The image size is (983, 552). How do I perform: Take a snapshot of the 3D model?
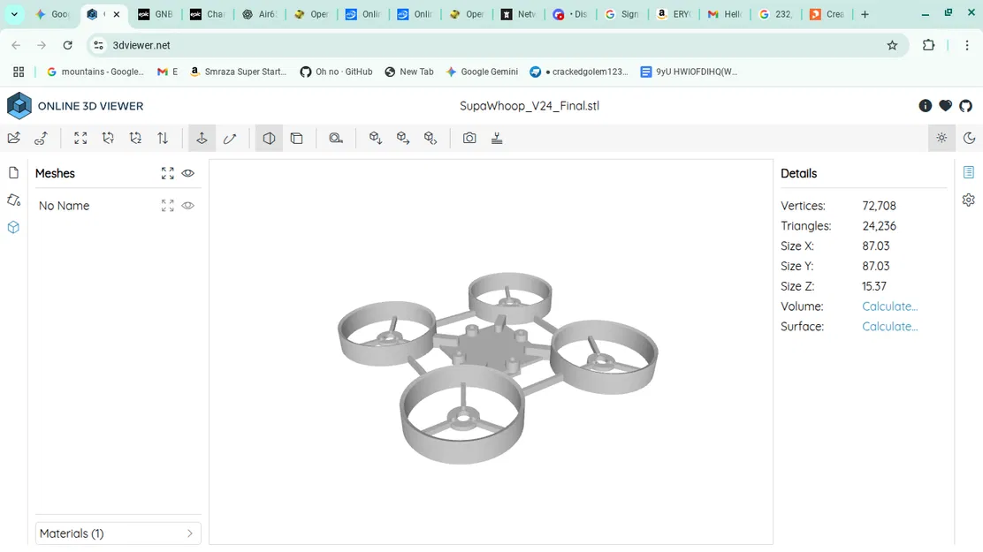click(x=469, y=138)
